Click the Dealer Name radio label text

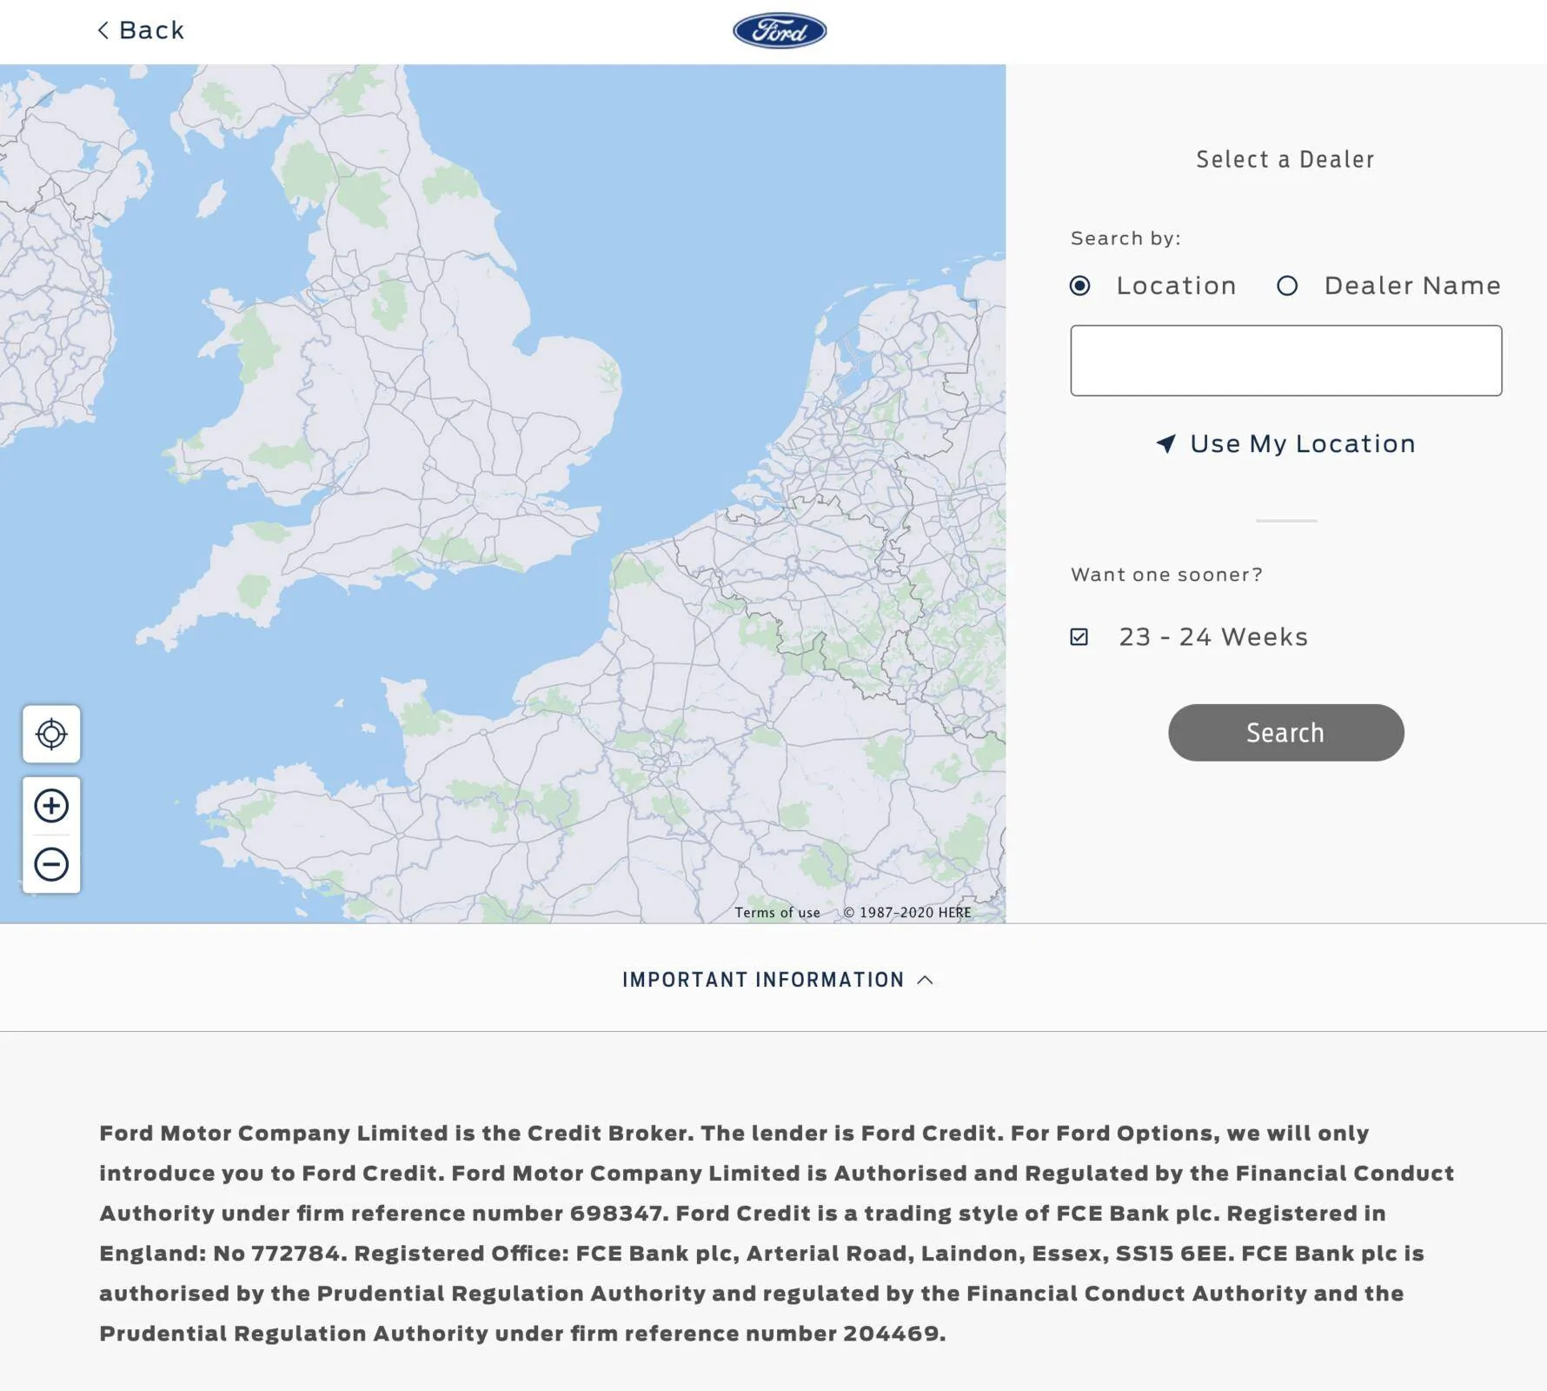[x=1412, y=285]
